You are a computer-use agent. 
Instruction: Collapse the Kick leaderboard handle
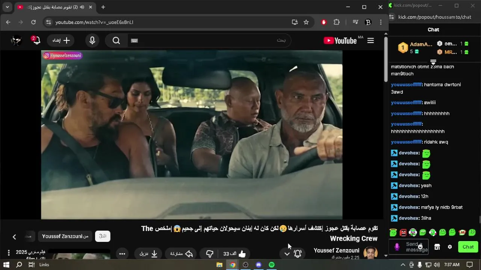pyautogui.click(x=433, y=62)
